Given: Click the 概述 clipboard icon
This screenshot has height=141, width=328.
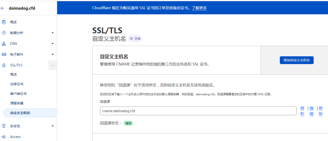Looking at the screenshot, I should [4, 22].
